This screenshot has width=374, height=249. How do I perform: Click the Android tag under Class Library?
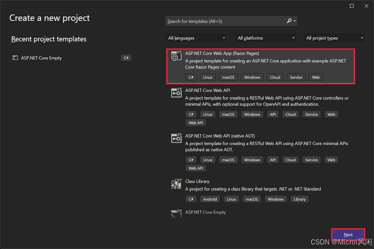point(210,199)
